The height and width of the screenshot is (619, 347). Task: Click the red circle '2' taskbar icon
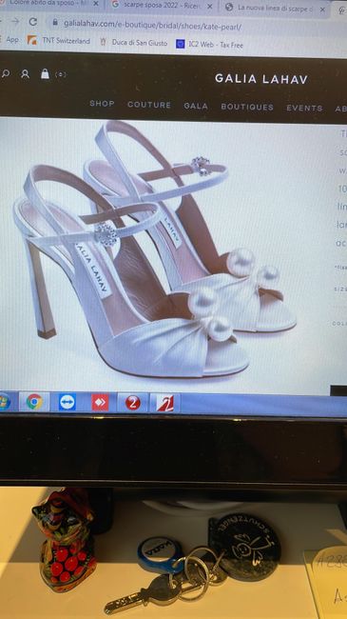click(133, 403)
